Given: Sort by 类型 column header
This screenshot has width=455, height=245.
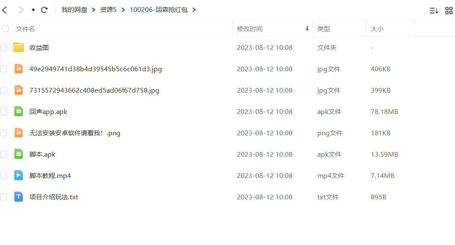Looking at the screenshot, I should pos(324,29).
